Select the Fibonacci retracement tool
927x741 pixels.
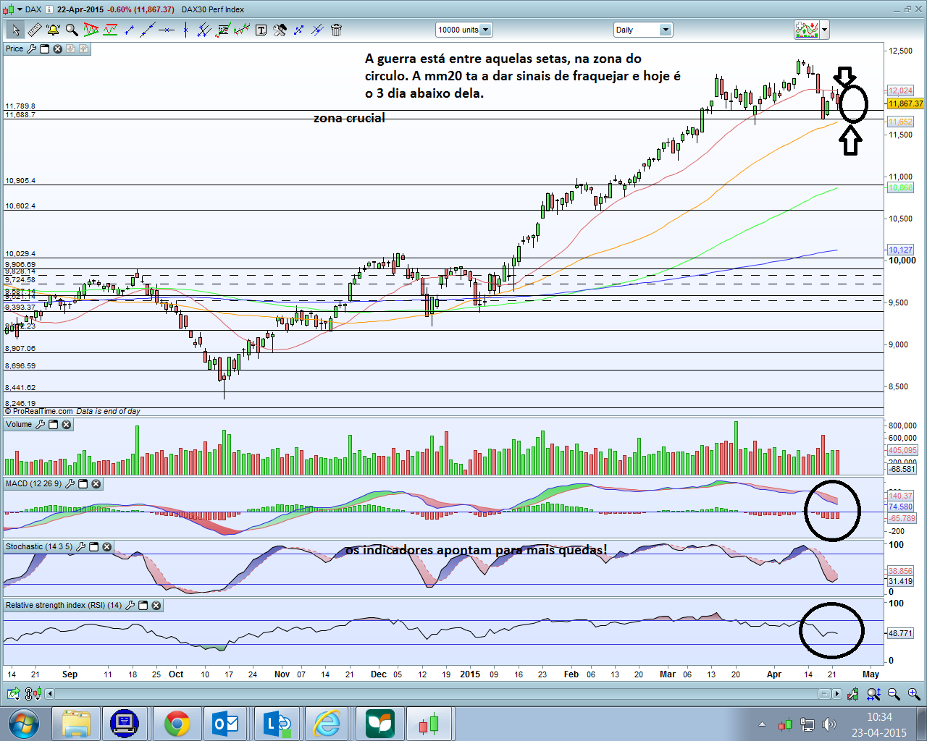223,30
